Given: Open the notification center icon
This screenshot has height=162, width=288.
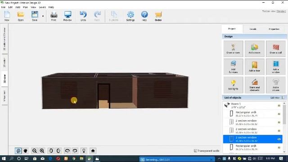Looking at the screenshot, I should click(x=281, y=158).
